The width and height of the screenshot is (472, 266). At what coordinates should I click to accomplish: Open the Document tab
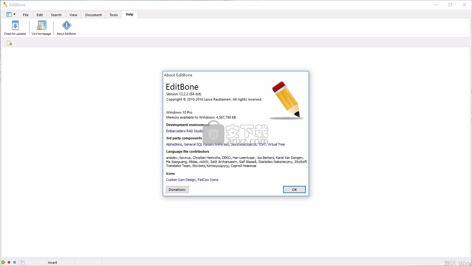(94, 15)
